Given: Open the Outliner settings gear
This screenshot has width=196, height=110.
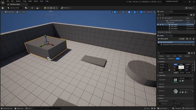Looking at the screenshot, I should (x=194, y=15).
